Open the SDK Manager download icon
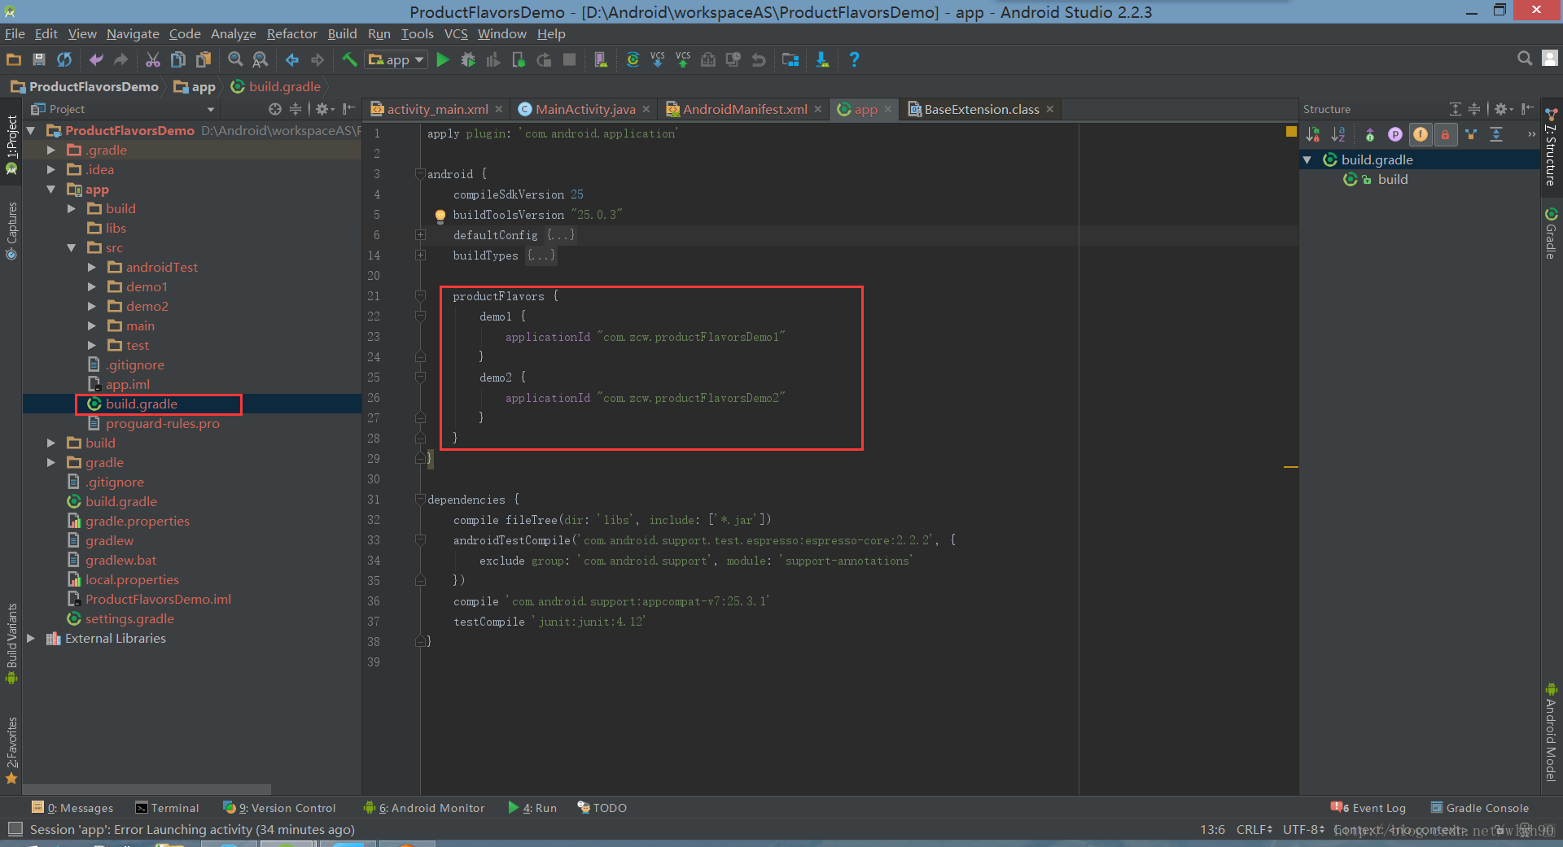Screen dimensions: 1563x847 [x=822, y=59]
